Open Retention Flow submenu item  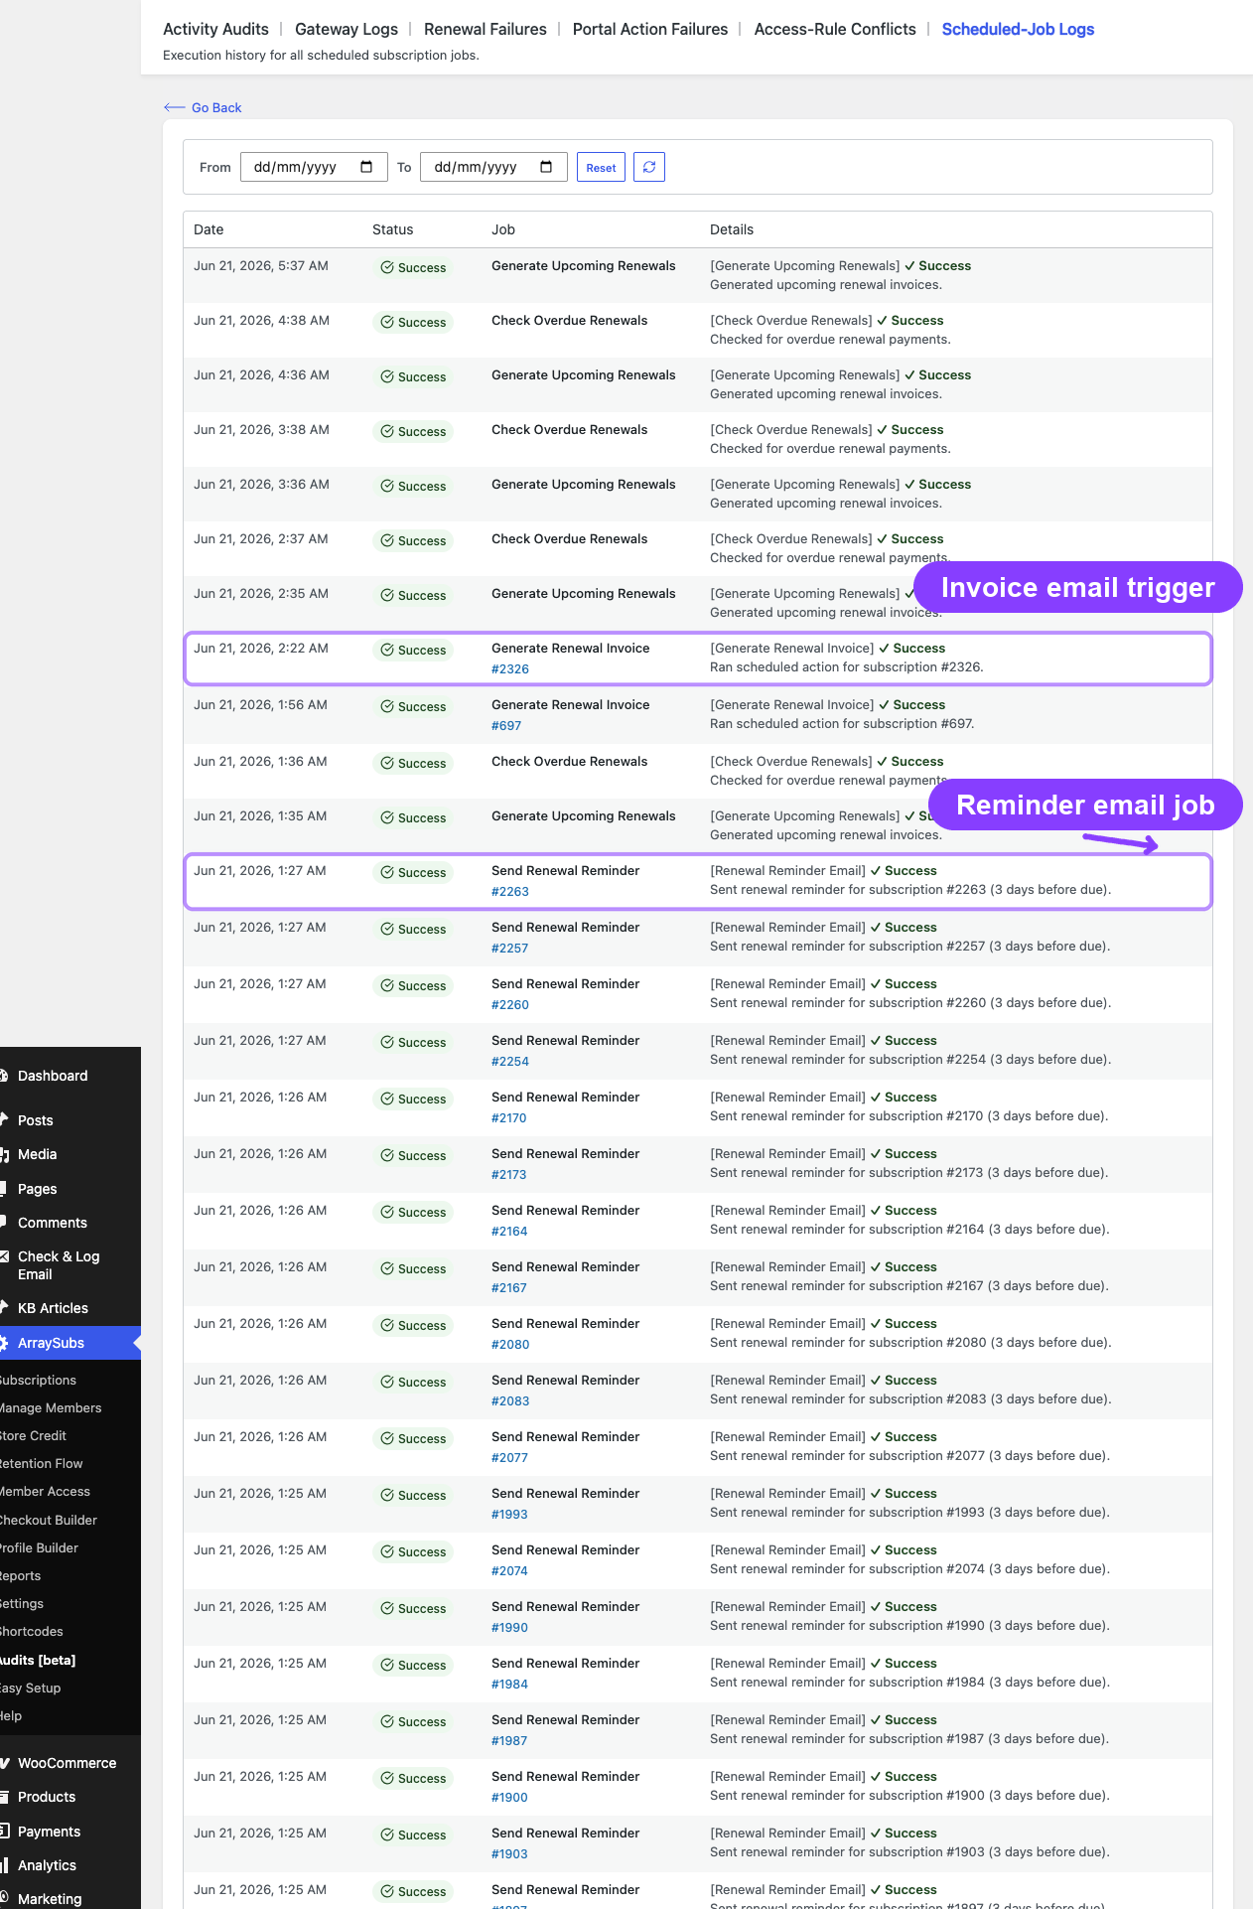(42, 1463)
